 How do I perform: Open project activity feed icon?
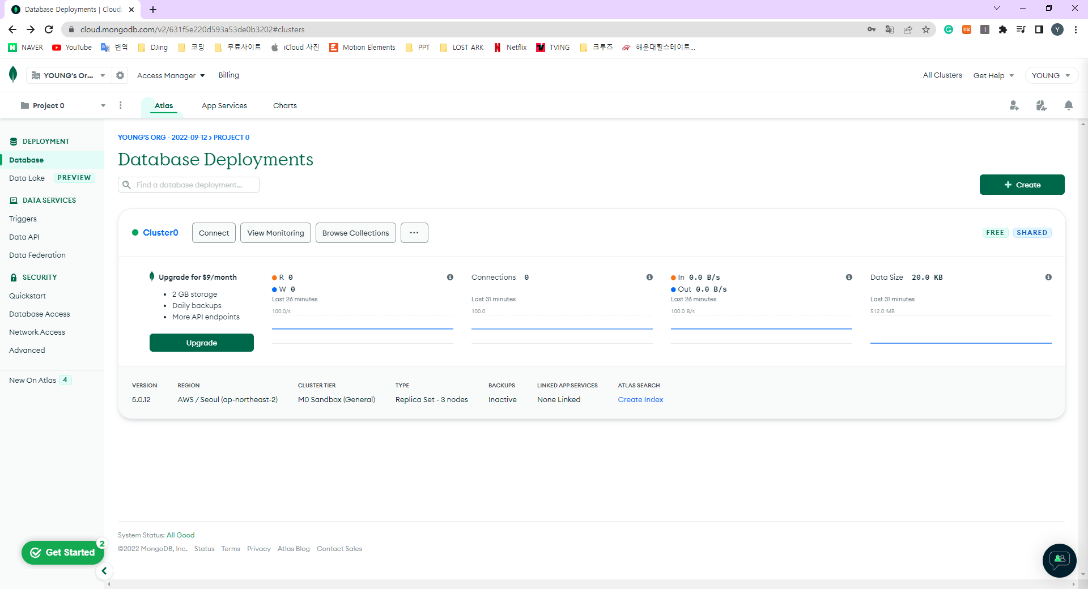pos(1041,105)
